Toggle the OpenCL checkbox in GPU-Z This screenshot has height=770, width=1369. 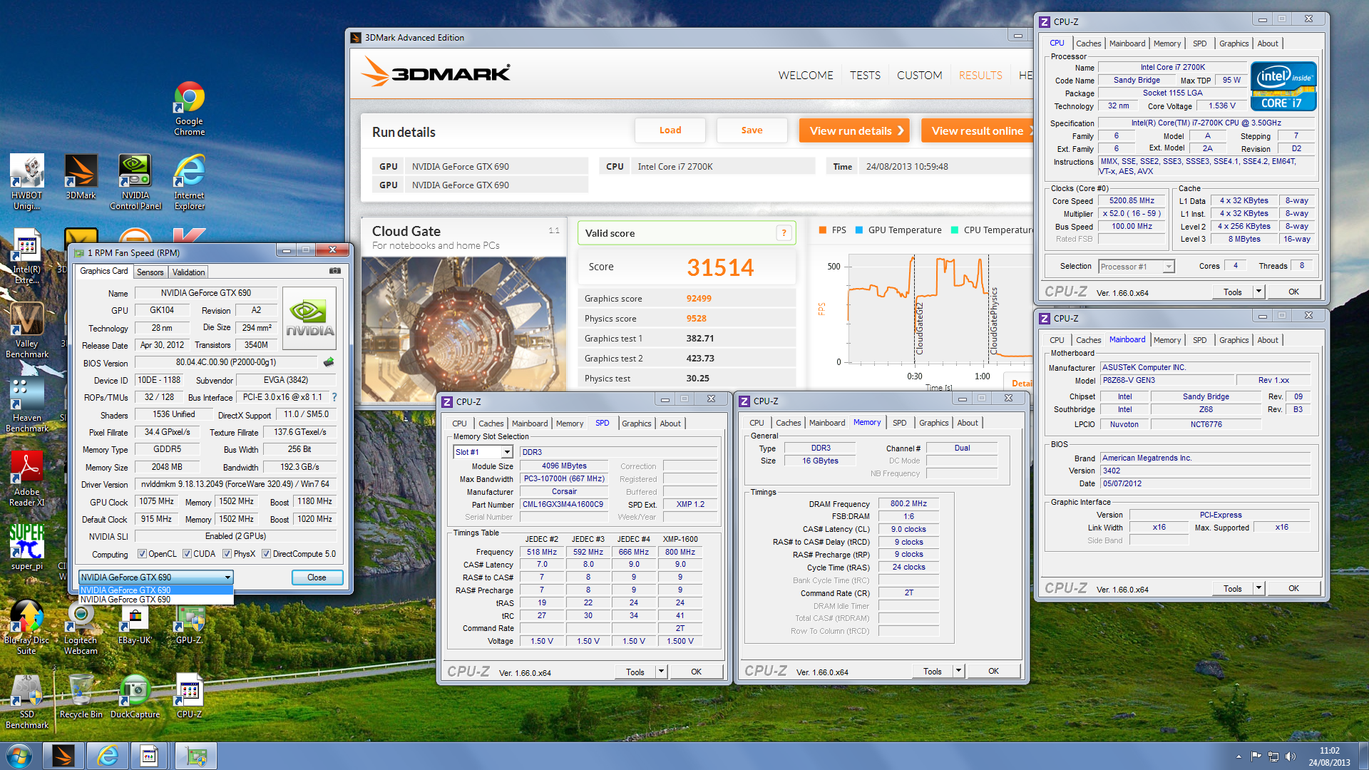pyautogui.click(x=142, y=554)
